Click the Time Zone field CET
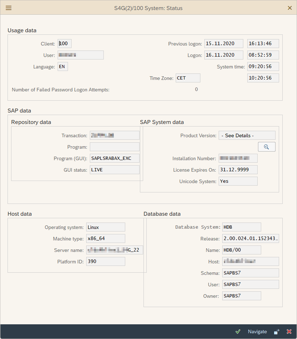 (188, 78)
